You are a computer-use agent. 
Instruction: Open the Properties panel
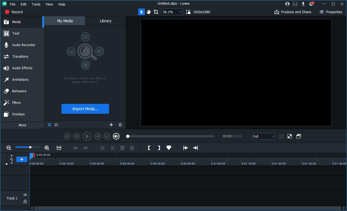331,12
